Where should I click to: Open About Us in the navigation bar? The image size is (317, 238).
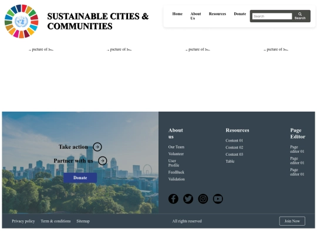(x=195, y=16)
